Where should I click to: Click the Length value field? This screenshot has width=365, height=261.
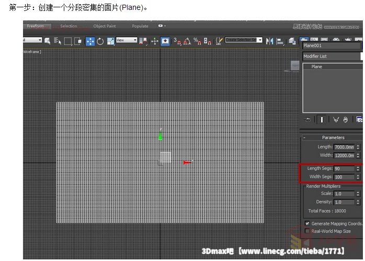click(x=344, y=147)
